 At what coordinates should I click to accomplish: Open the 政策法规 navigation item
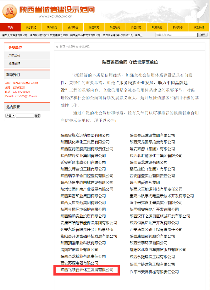click(x=157, y=27)
